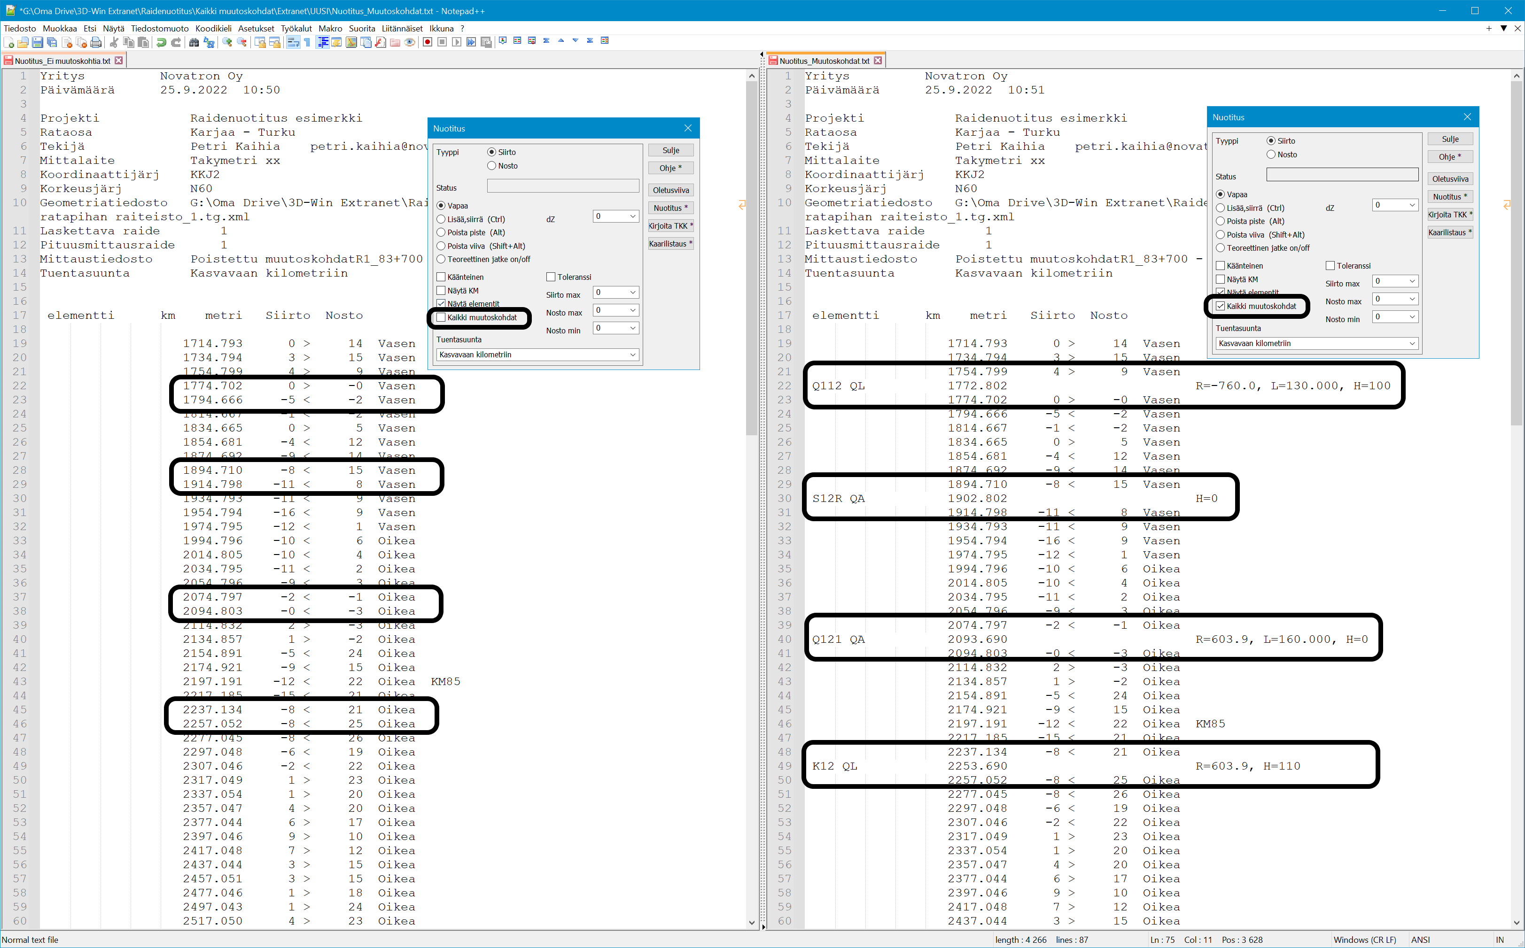Click Folder as Workspace icon

coord(395,42)
